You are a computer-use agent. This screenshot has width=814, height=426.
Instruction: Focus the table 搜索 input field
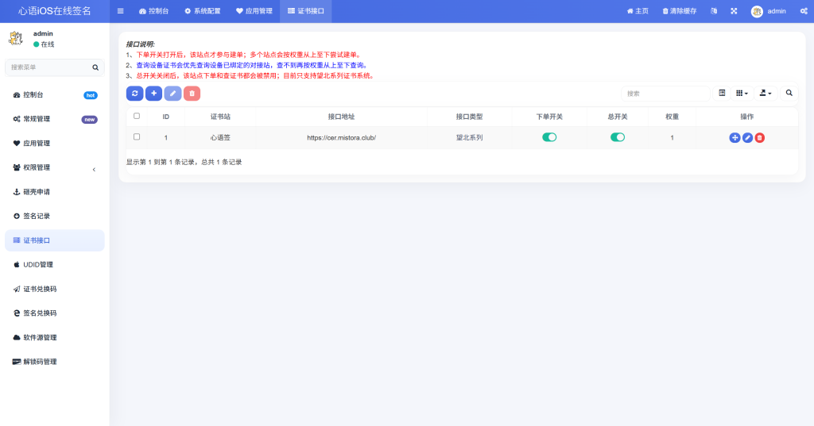pos(665,94)
